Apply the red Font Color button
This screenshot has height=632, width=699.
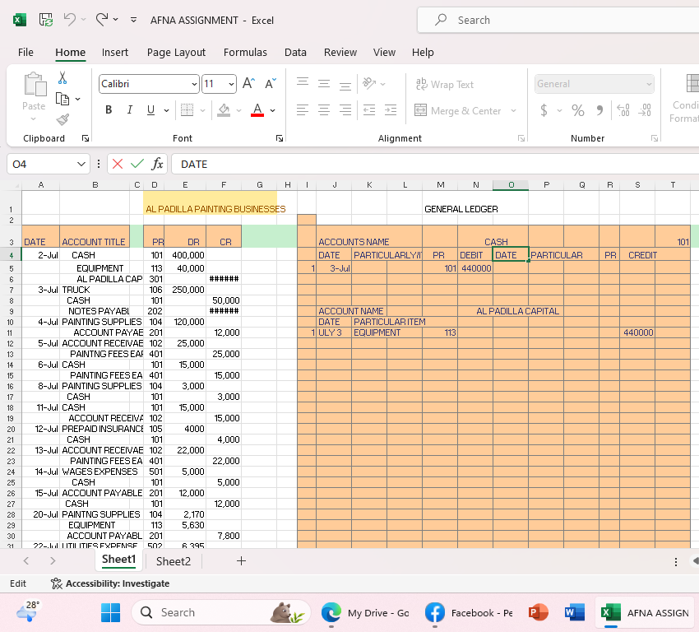257,109
